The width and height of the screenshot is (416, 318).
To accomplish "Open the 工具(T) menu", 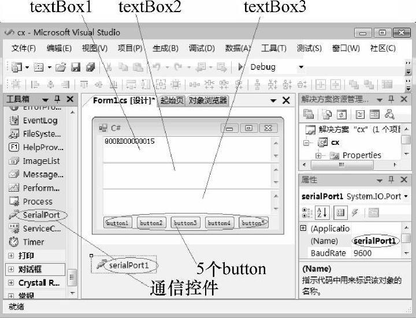I will pyautogui.click(x=273, y=48).
